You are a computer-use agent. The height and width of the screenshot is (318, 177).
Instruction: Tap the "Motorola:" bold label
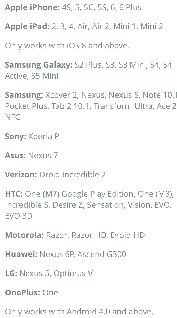point(24,235)
